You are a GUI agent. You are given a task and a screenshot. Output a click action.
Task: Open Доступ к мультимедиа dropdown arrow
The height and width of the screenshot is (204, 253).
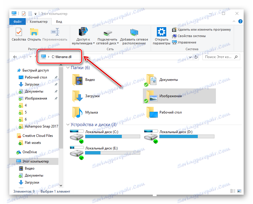pyautogui.click(x=94, y=43)
